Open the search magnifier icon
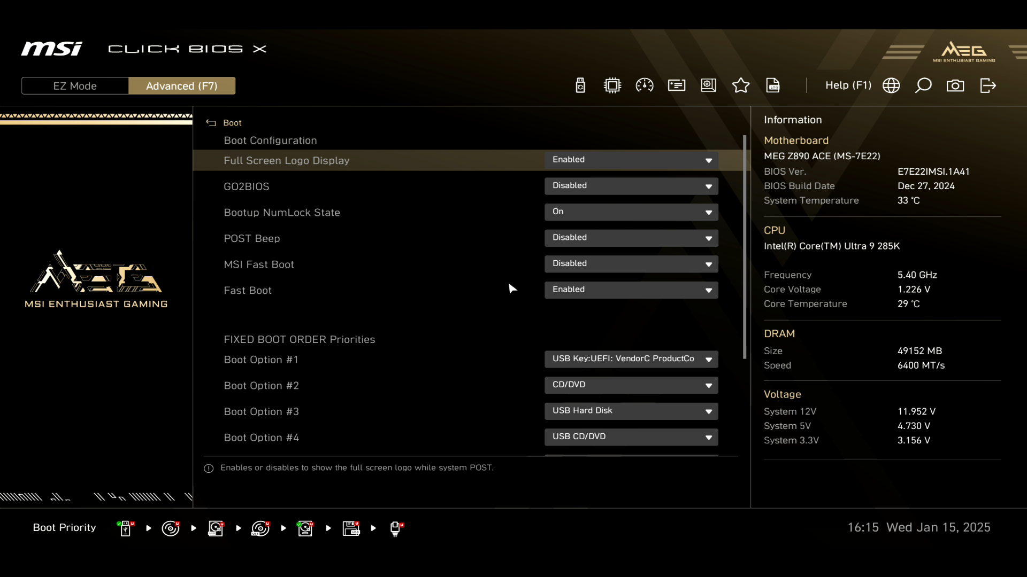Screen dimensions: 1027x577 tap(923, 85)
